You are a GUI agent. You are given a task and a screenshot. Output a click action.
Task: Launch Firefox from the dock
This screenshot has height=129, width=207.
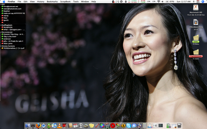click(38, 125)
